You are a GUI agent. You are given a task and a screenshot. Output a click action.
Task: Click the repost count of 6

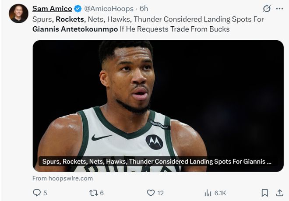102,193
